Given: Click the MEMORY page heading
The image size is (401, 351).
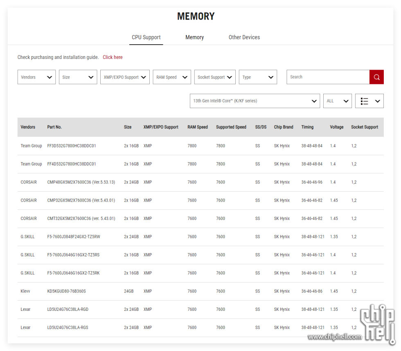Looking at the screenshot, I should [196, 16].
